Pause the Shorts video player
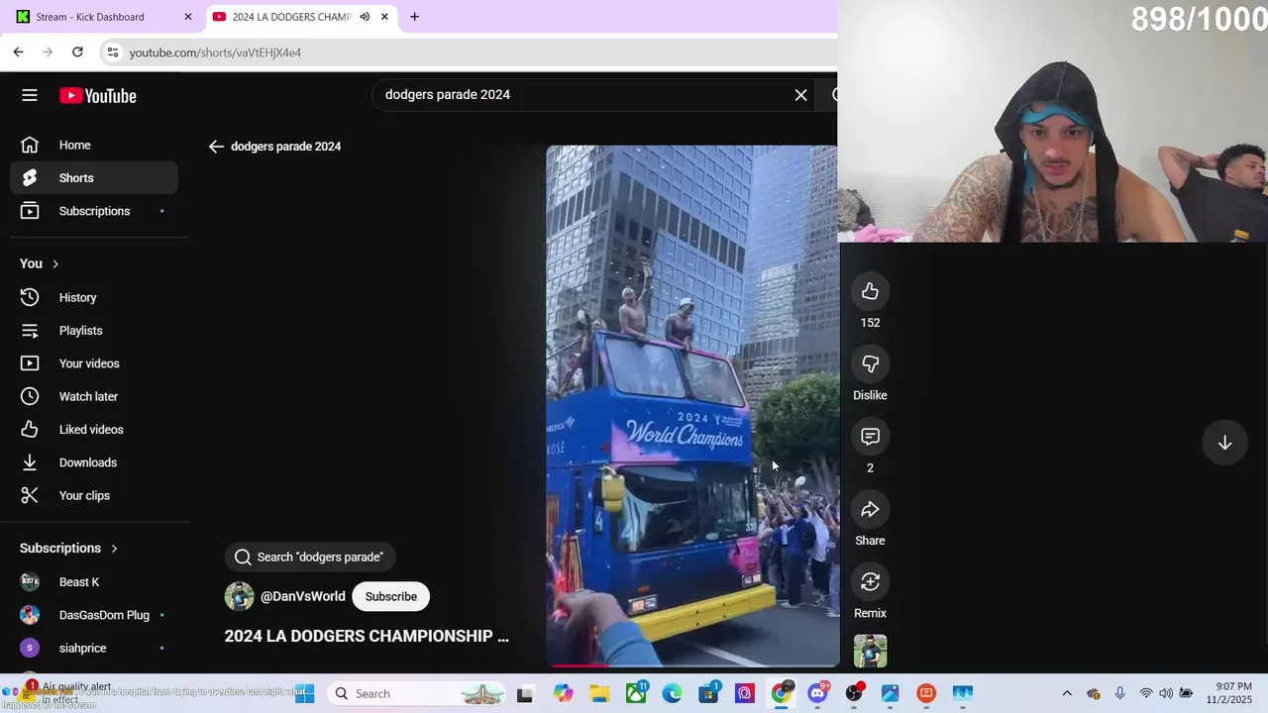Screen dimensions: 1268x713 point(691,406)
